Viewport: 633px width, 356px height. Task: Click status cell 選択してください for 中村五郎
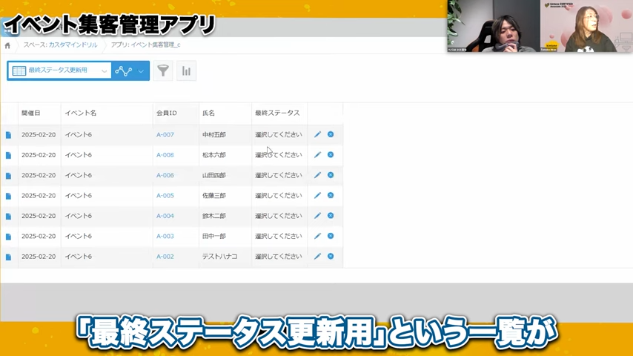click(x=278, y=134)
